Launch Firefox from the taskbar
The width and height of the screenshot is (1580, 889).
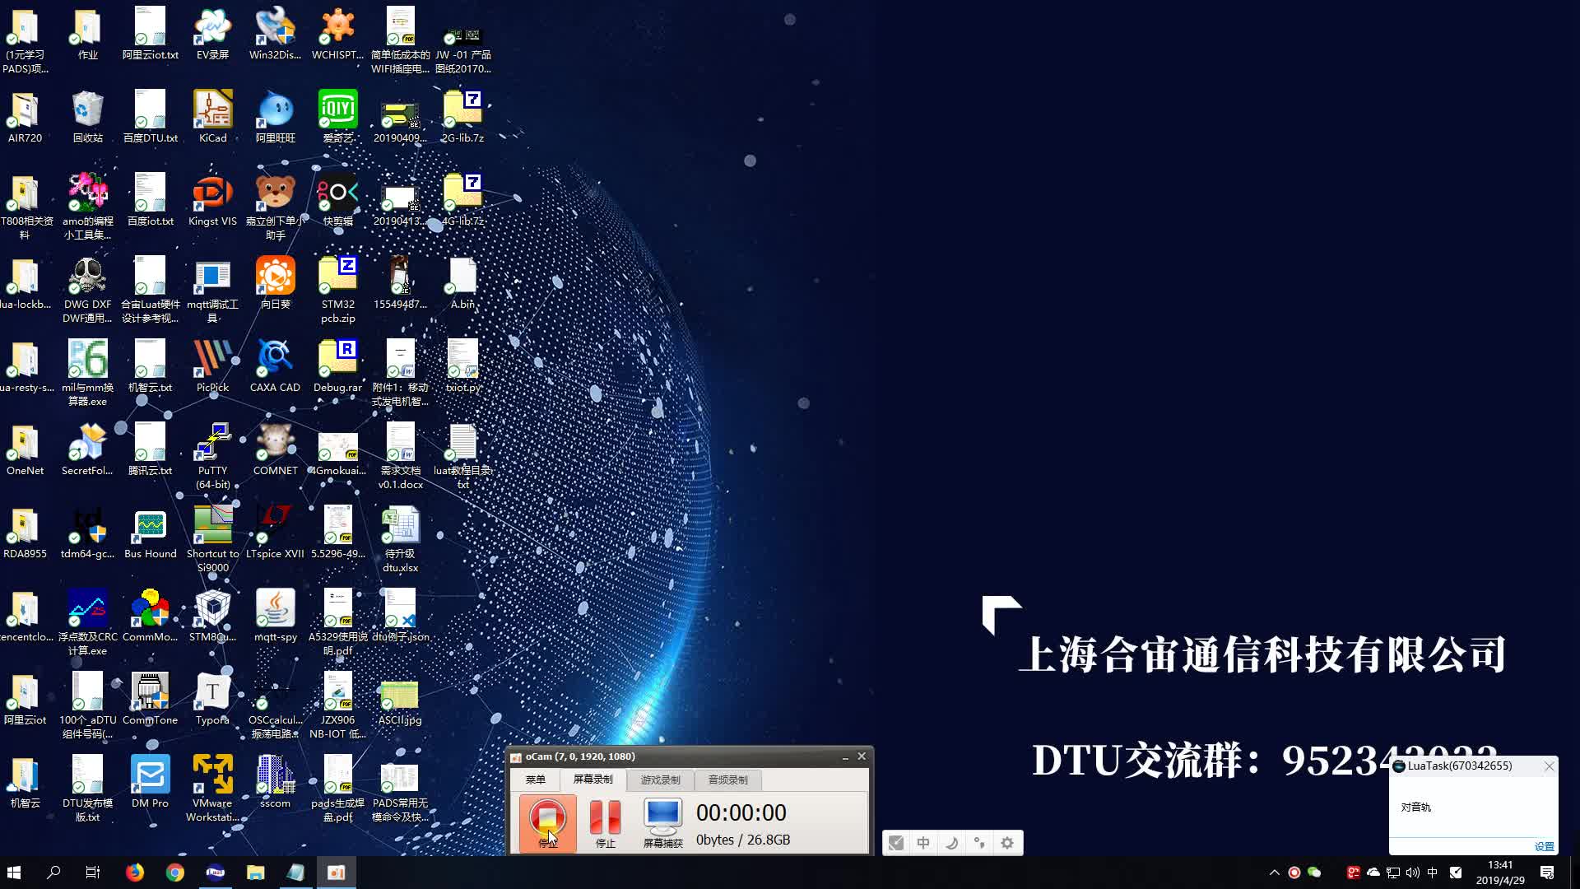[x=134, y=873]
